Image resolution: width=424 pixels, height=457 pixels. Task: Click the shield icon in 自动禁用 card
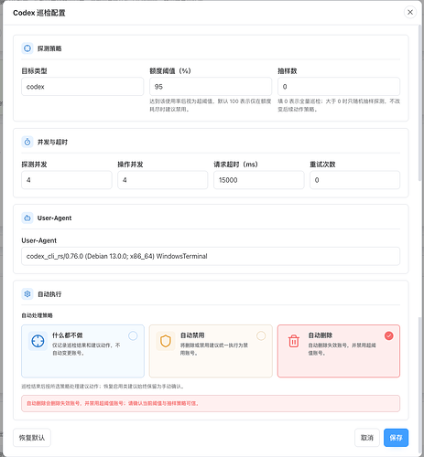pyautogui.click(x=166, y=341)
